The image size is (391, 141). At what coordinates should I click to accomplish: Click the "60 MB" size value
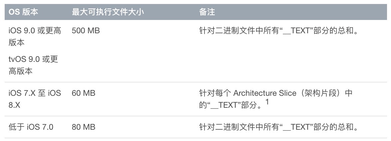tap(84, 93)
